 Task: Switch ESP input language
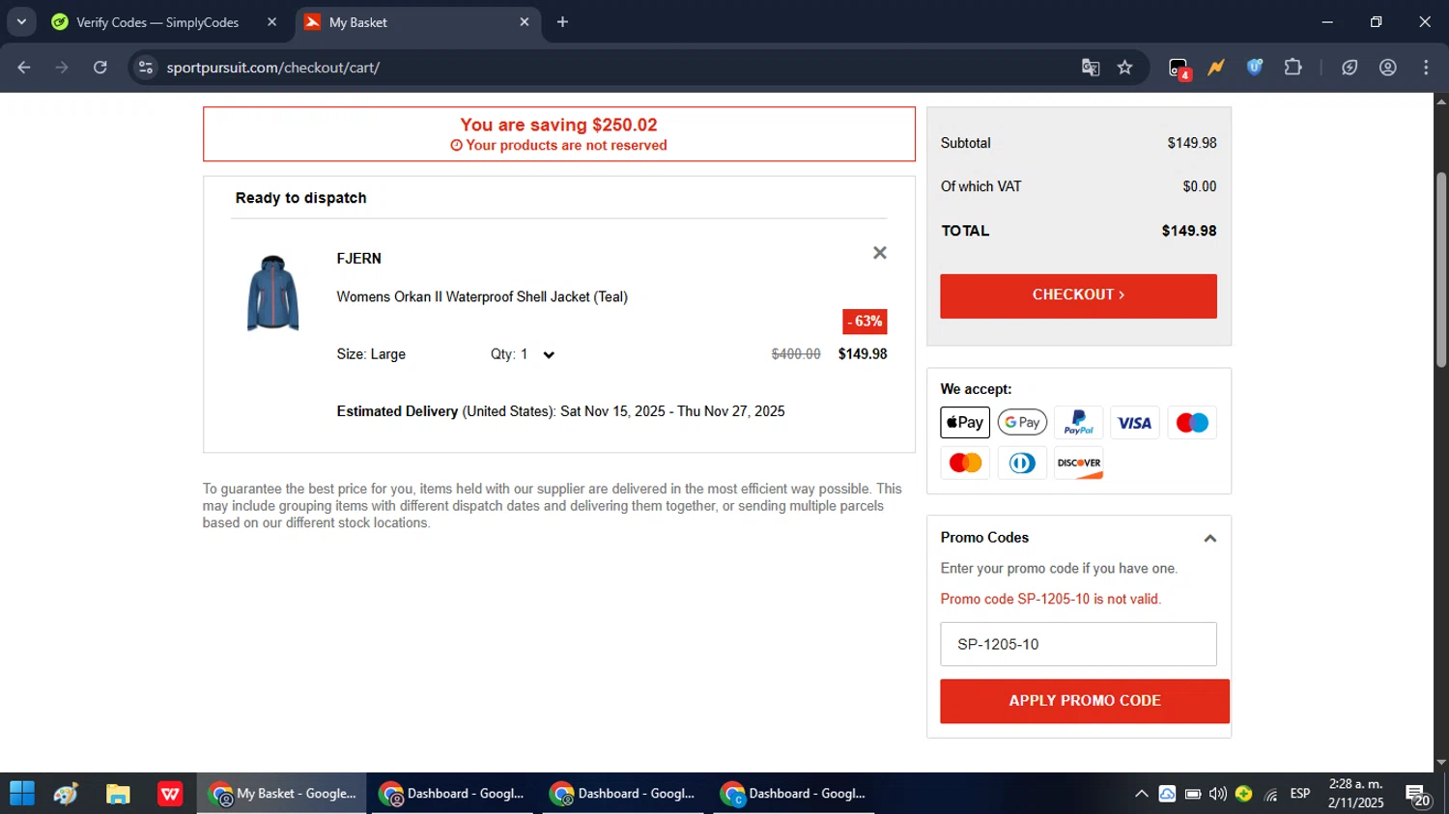point(1300,794)
